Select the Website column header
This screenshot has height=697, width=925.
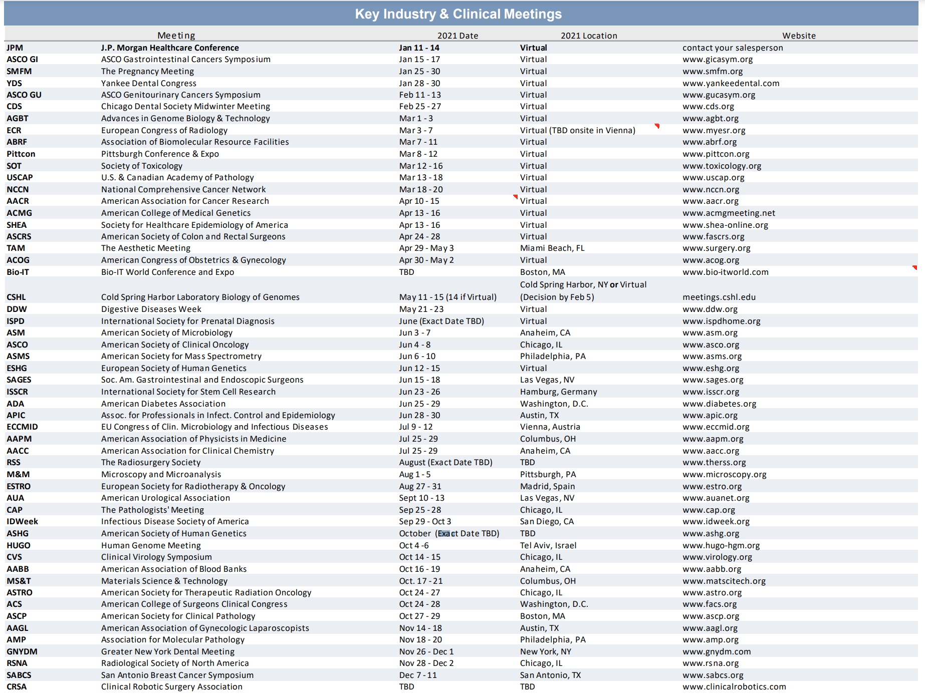tap(799, 36)
